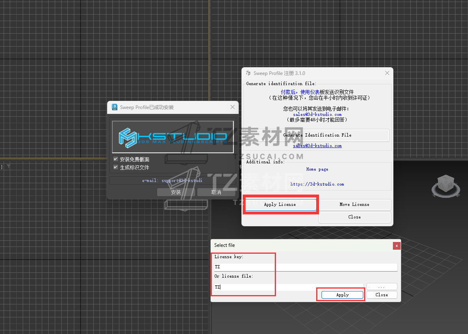468x334 pixels.
Task: Click the sales@3d-kstudio.com email under 您也可以将其发送到电子邮件
Action: [317, 114]
